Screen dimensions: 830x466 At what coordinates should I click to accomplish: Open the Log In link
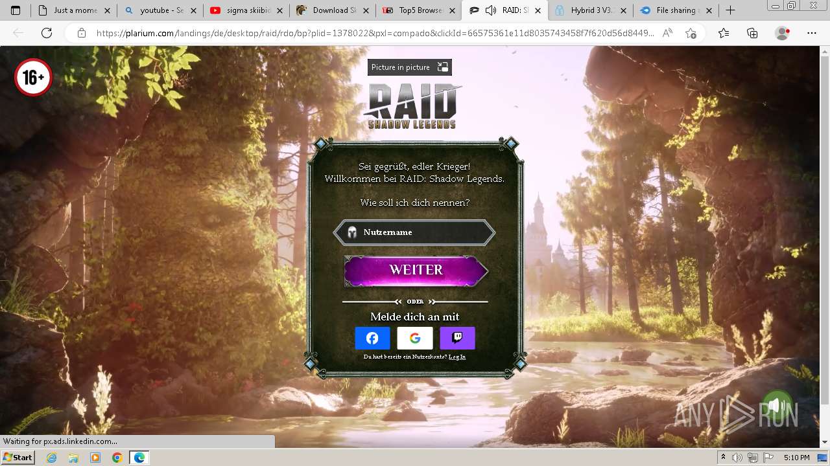(x=457, y=357)
